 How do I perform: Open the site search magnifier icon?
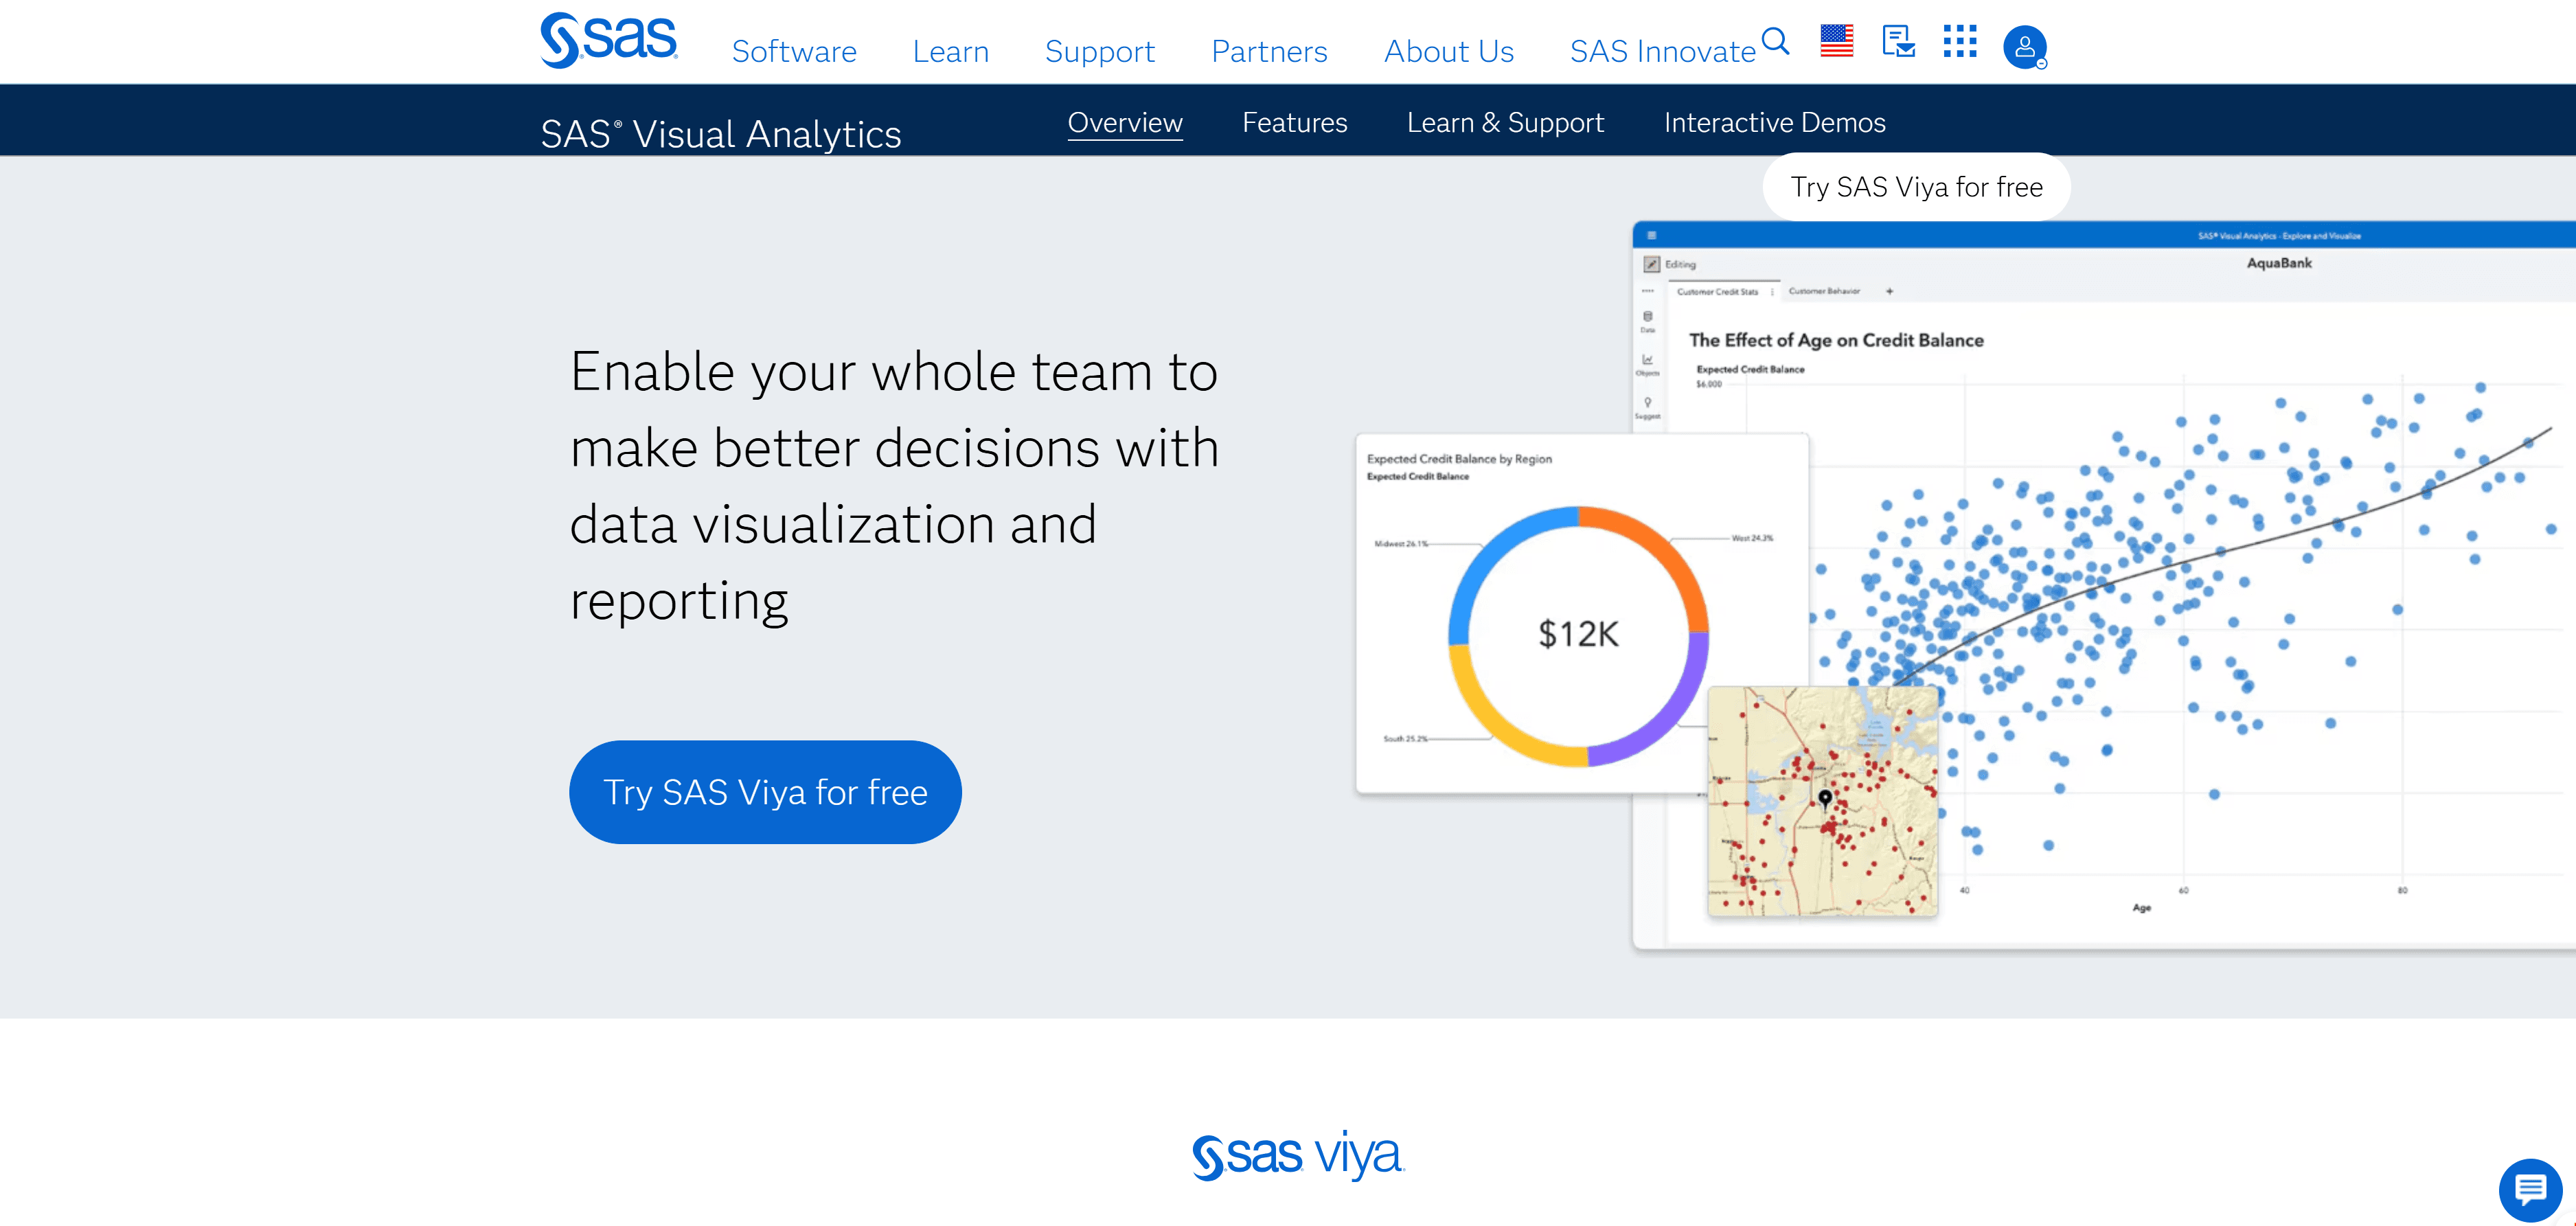pyautogui.click(x=1775, y=41)
